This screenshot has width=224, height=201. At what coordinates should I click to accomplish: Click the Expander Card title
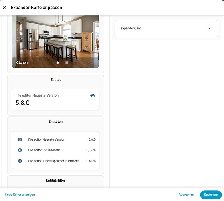pyautogui.click(x=131, y=28)
